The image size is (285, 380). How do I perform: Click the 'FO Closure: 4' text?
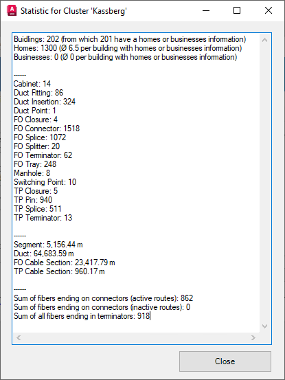tap(36, 120)
